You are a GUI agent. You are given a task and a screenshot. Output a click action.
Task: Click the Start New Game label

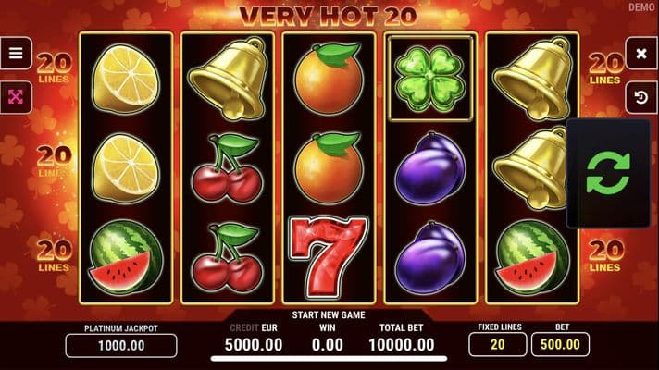[x=329, y=315]
